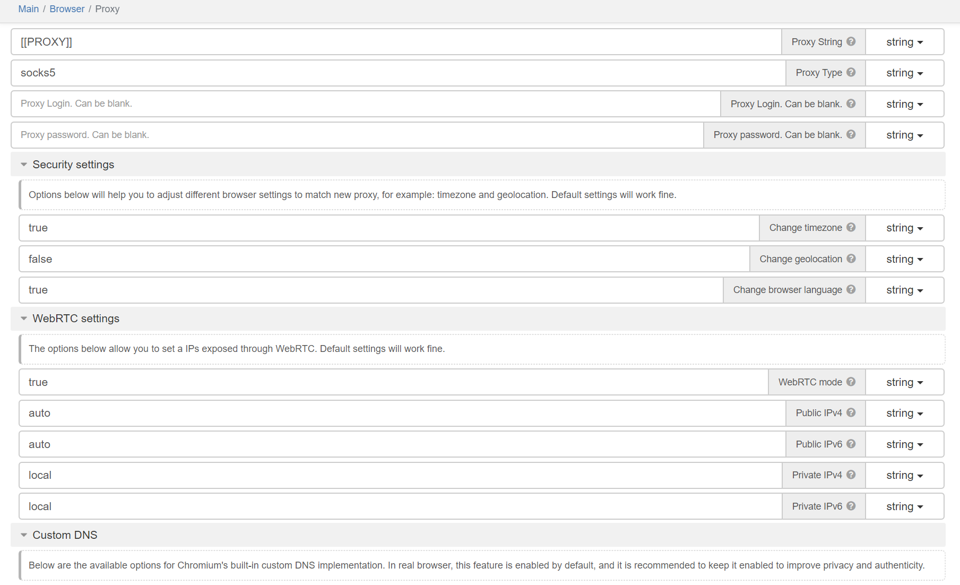Open the string dropdown for Change geolocation
This screenshot has height=585, width=960.
[x=904, y=259]
